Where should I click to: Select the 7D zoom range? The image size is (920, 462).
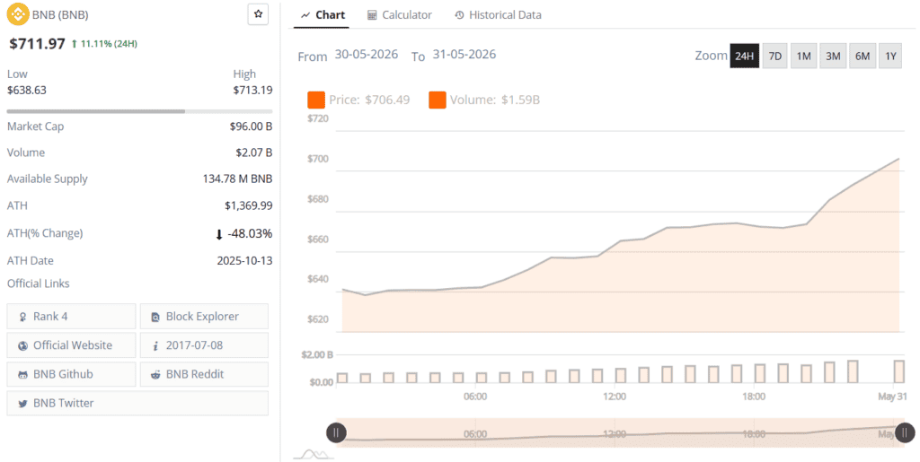(x=775, y=57)
